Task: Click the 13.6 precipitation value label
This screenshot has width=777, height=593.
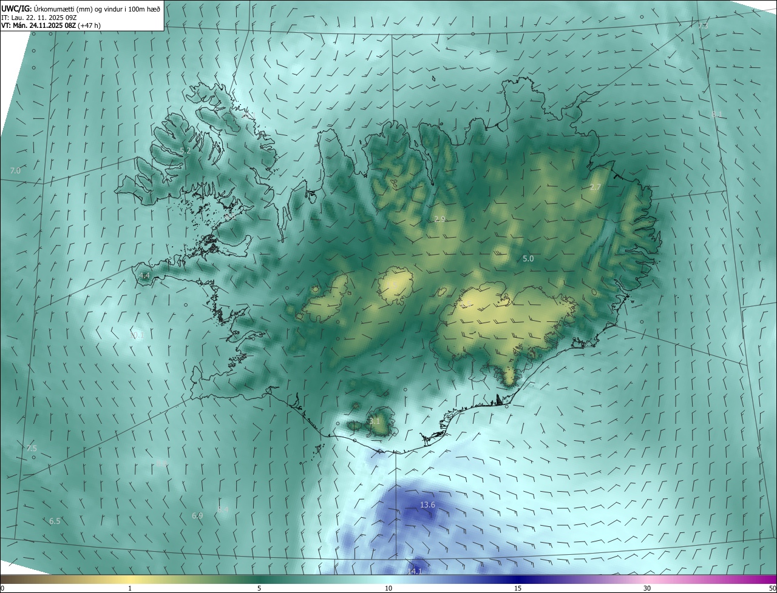Action: [427, 505]
